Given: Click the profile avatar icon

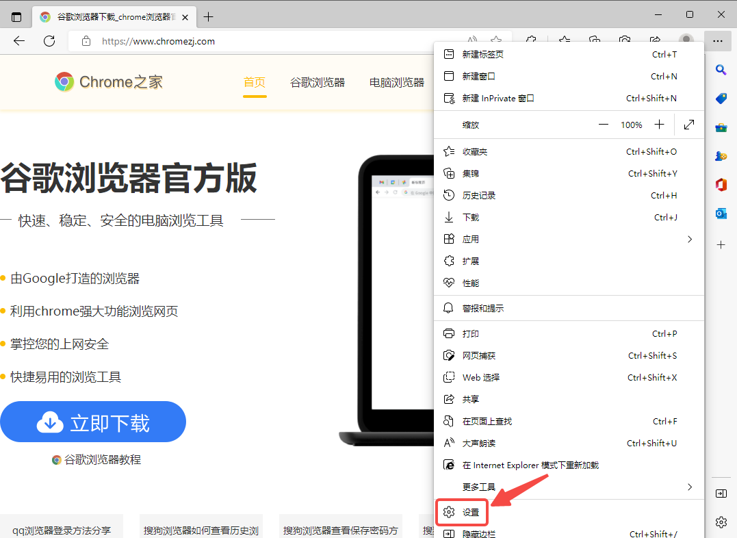Looking at the screenshot, I should coord(686,38).
